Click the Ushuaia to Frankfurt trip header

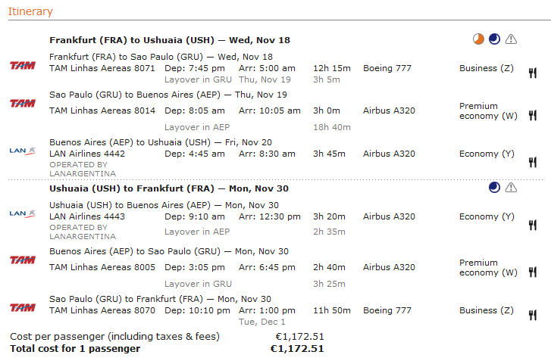click(x=169, y=188)
